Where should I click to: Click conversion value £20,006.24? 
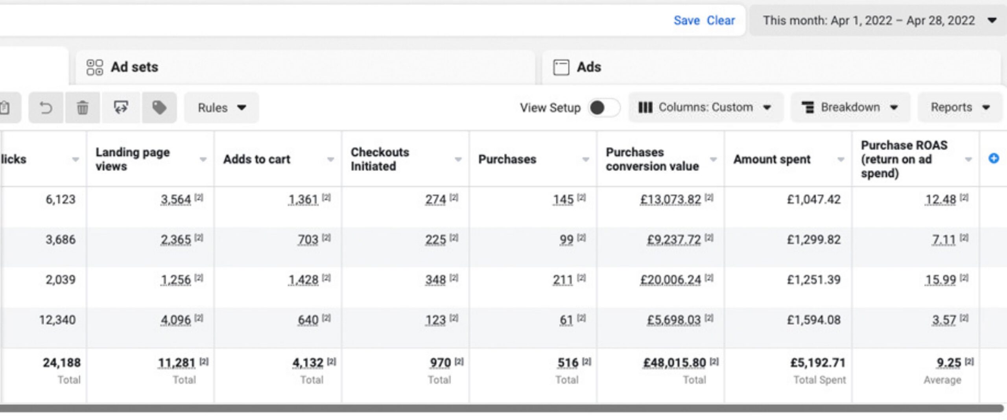(671, 280)
